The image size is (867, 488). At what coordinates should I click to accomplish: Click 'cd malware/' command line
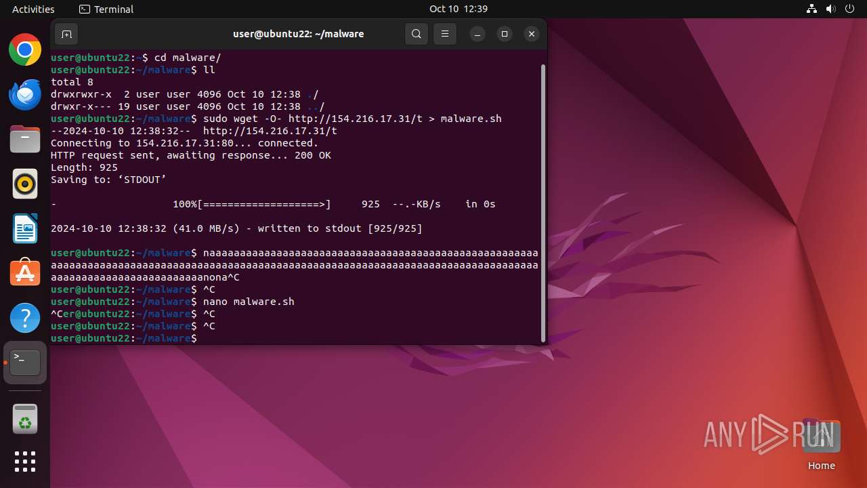coord(188,58)
